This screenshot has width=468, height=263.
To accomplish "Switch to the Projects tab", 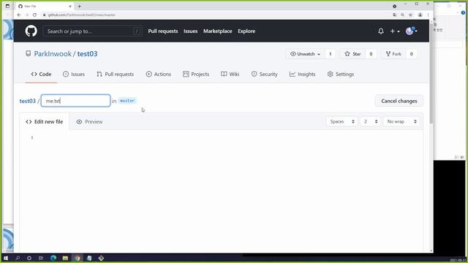I will tap(196, 75).
